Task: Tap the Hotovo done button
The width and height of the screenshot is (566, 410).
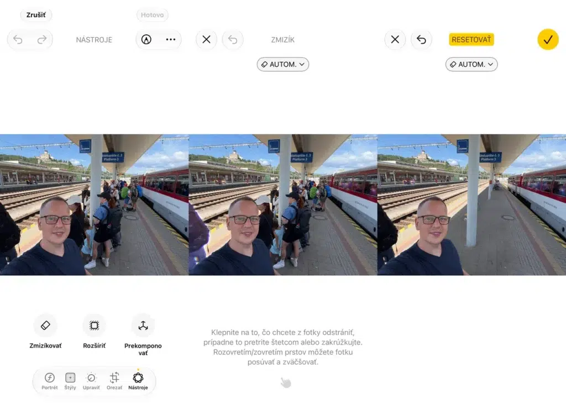Action: (153, 15)
